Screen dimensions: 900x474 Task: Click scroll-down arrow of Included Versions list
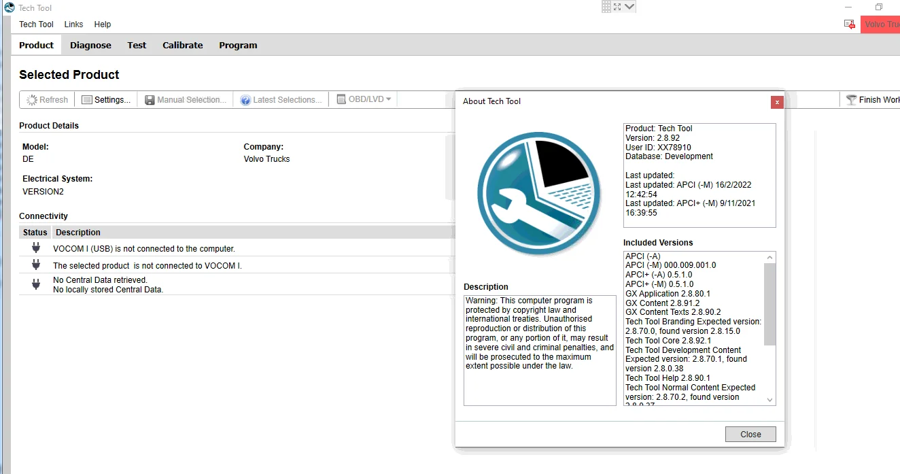(769, 400)
